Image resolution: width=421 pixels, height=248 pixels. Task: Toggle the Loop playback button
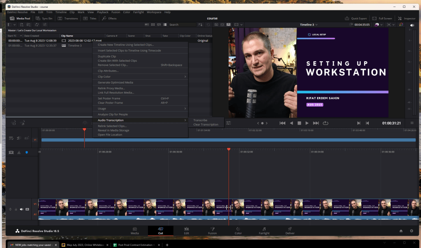pos(326,123)
